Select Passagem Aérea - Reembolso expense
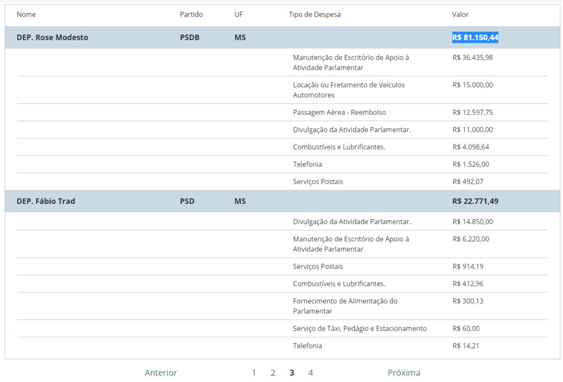Screen dimensions: 563x382 pos(339,112)
